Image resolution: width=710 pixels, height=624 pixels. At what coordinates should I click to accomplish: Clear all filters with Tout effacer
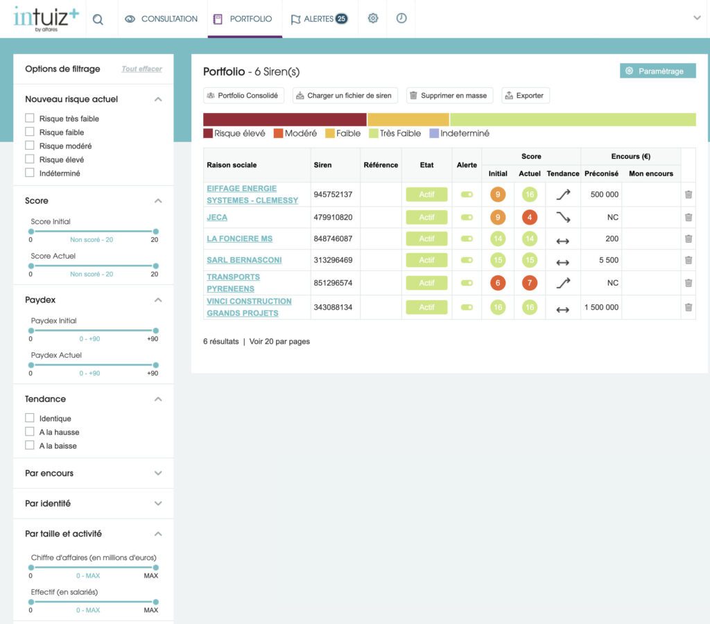coord(141,69)
